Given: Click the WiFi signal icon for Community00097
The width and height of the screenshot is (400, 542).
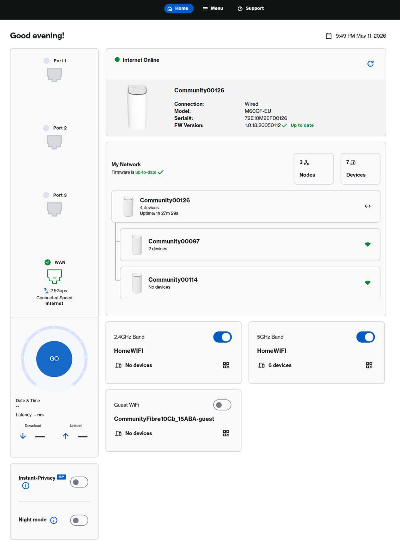Looking at the screenshot, I should tap(368, 244).
